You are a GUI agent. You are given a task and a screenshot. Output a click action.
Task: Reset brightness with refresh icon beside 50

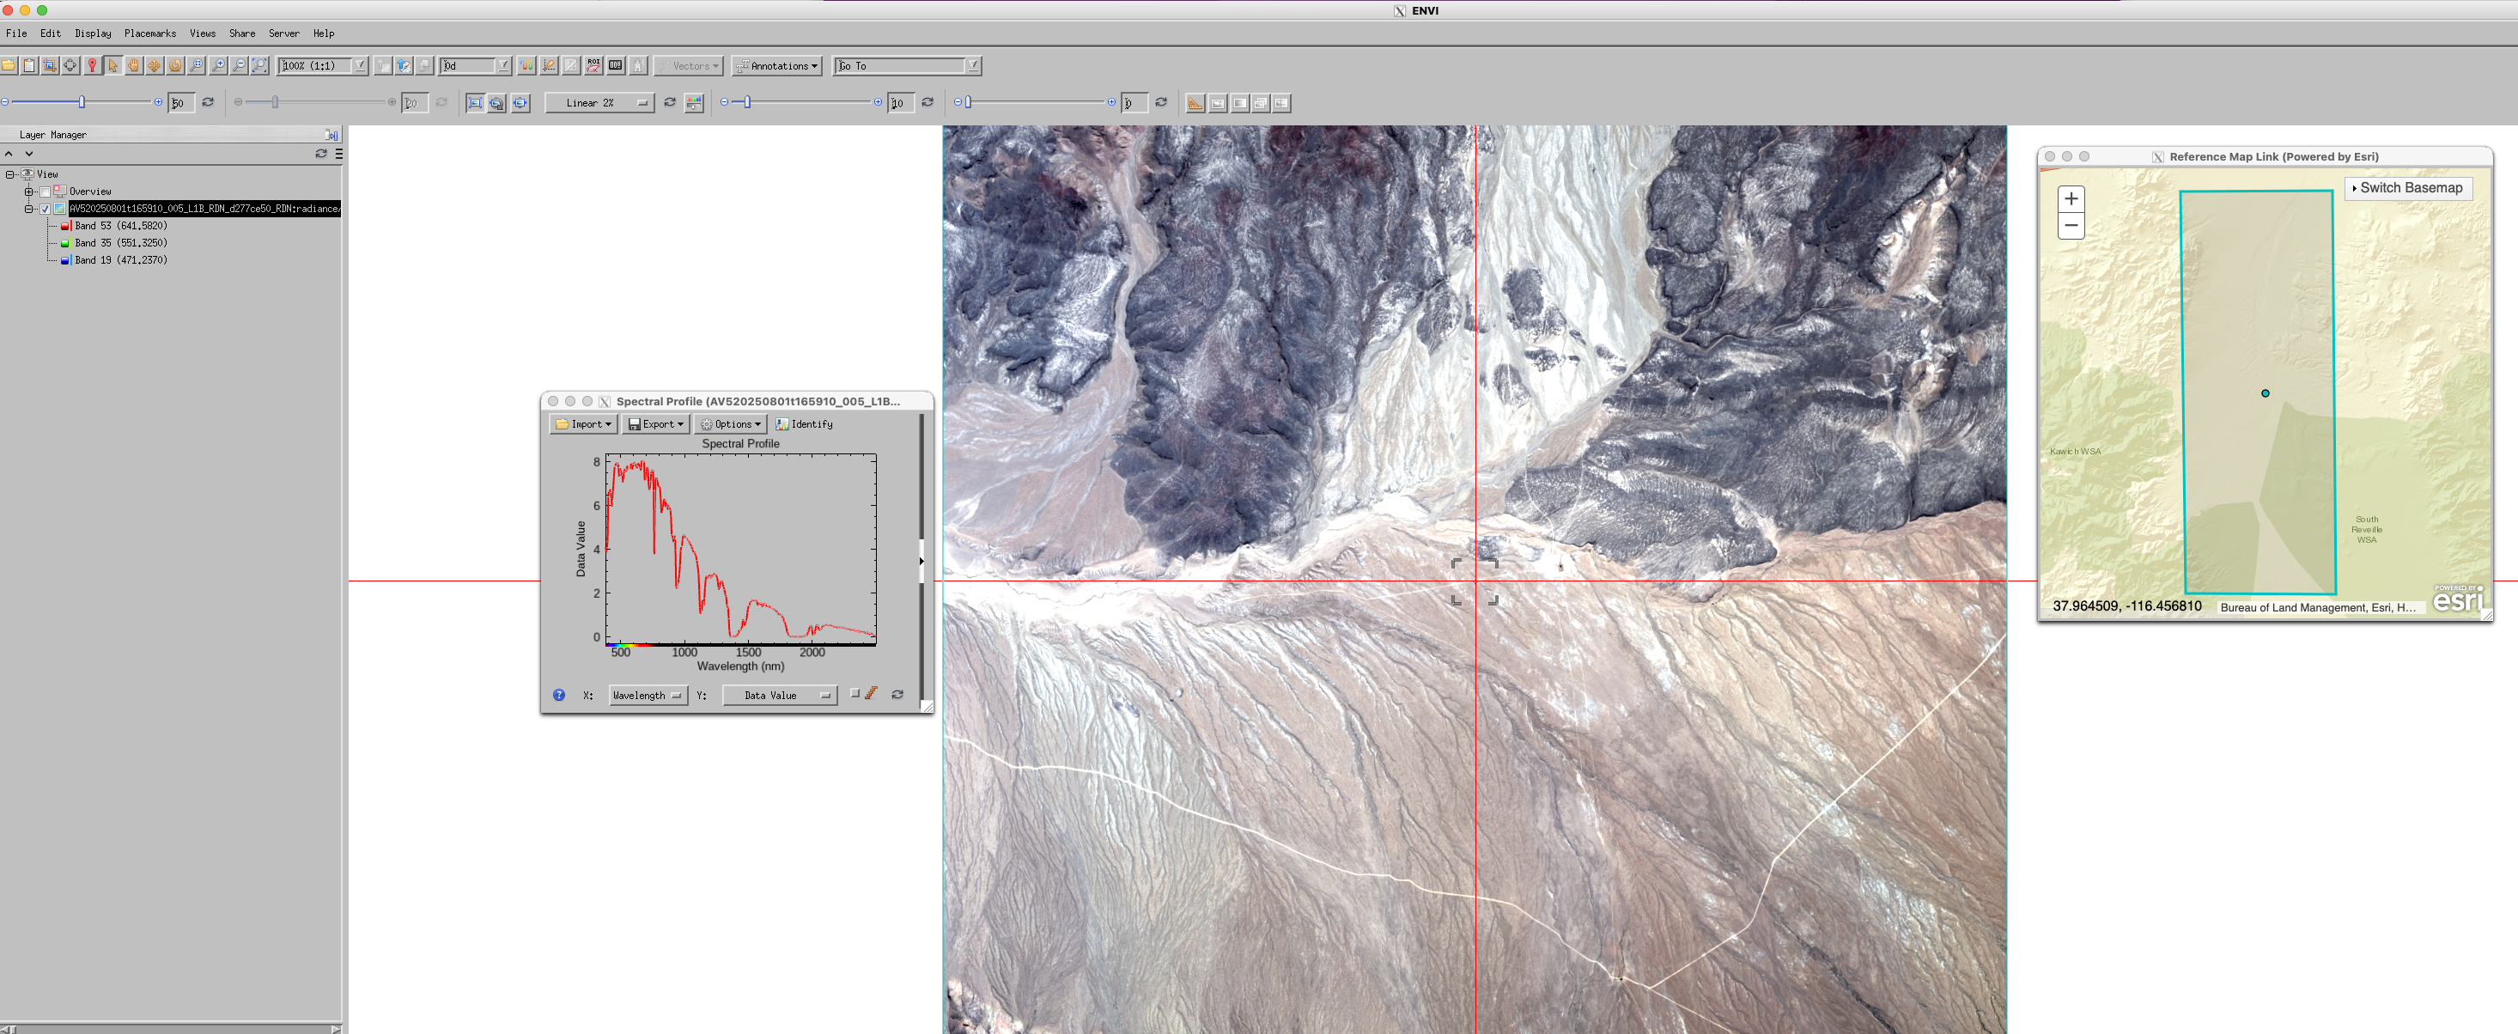[208, 101]
